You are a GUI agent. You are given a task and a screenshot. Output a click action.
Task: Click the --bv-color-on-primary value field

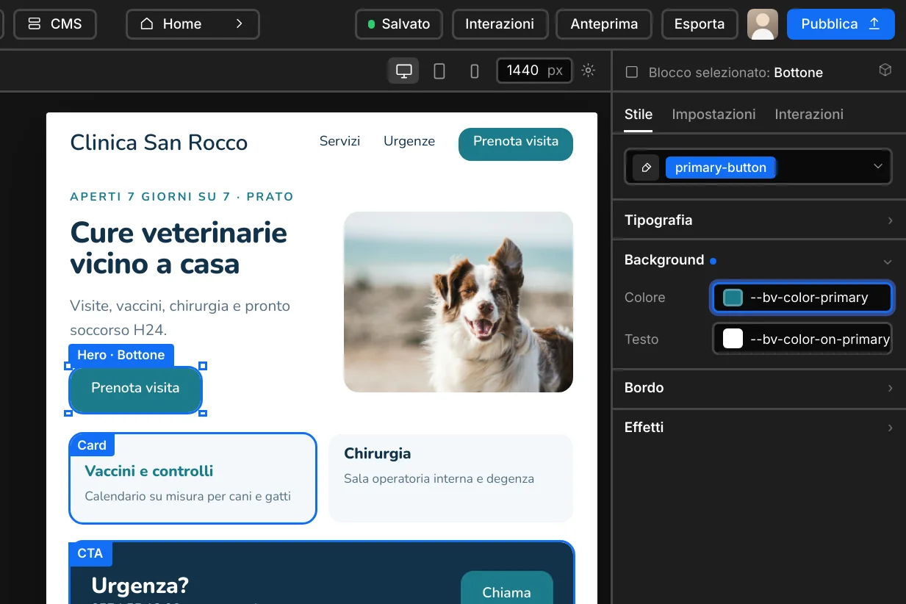click(x=802, y=339)
